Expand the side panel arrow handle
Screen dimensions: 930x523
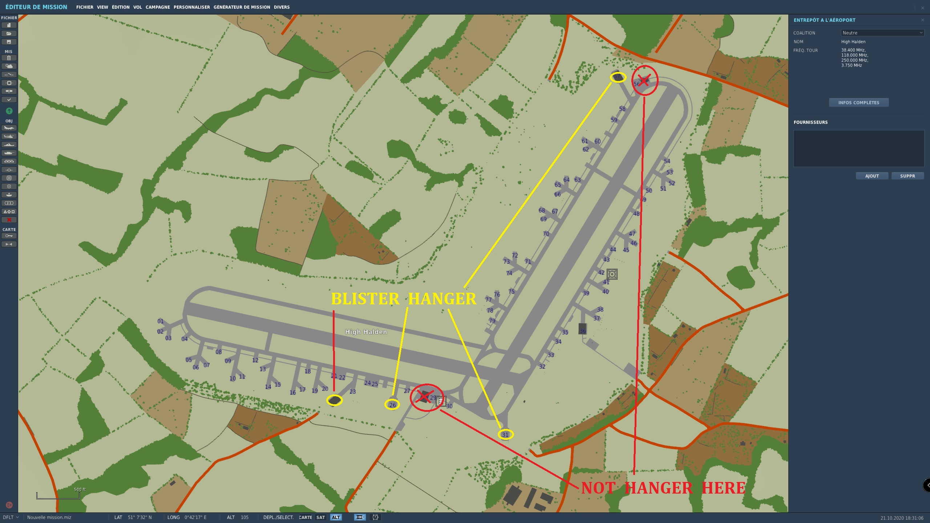[927, 485]
